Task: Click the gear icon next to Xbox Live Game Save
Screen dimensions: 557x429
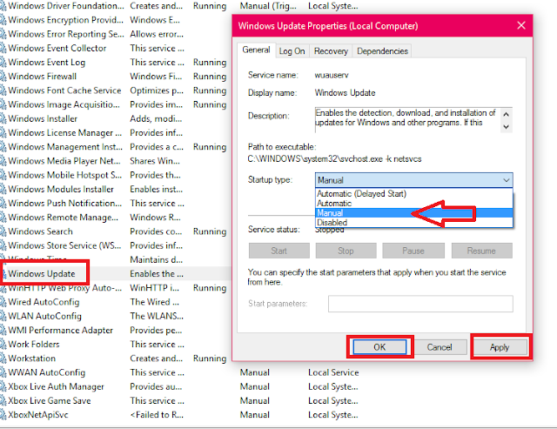Action: 3,400
